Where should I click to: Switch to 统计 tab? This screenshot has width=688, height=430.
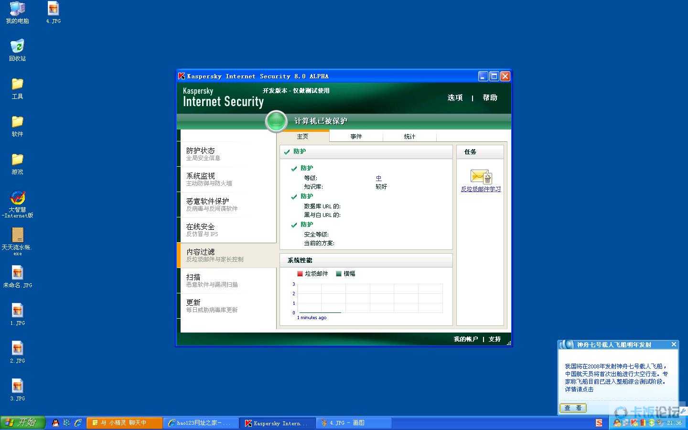[410, 137]
